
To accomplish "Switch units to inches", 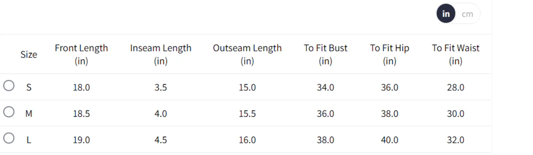I will pos(446,14).
